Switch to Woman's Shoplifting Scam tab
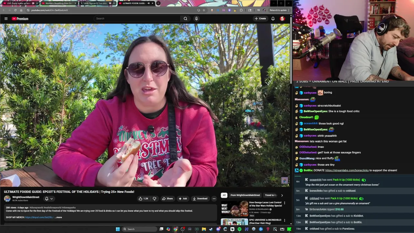The height and width of the screenshot is (233, 414). click(x=59, y=3)
